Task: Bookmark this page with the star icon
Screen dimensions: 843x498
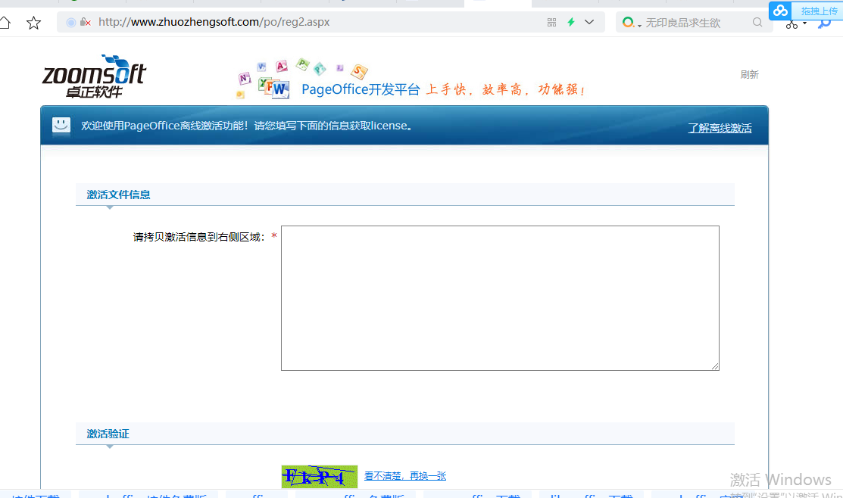Action: pyautogui.click(x=33, y=23)
